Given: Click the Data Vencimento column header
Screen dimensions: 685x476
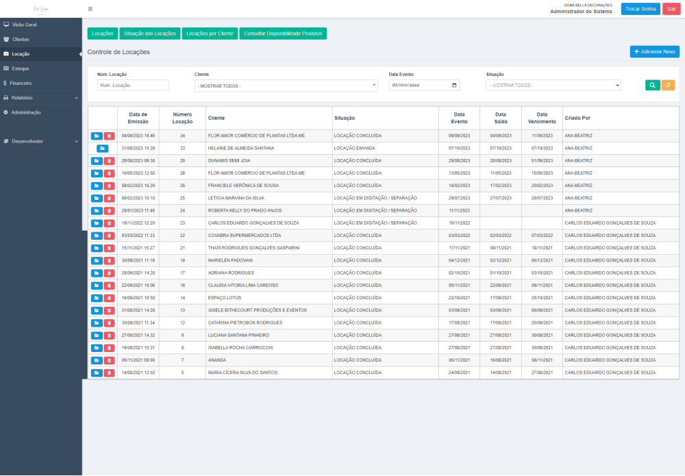Looking at the screenshot, I should pyautogui.click(x=542, y=118).
